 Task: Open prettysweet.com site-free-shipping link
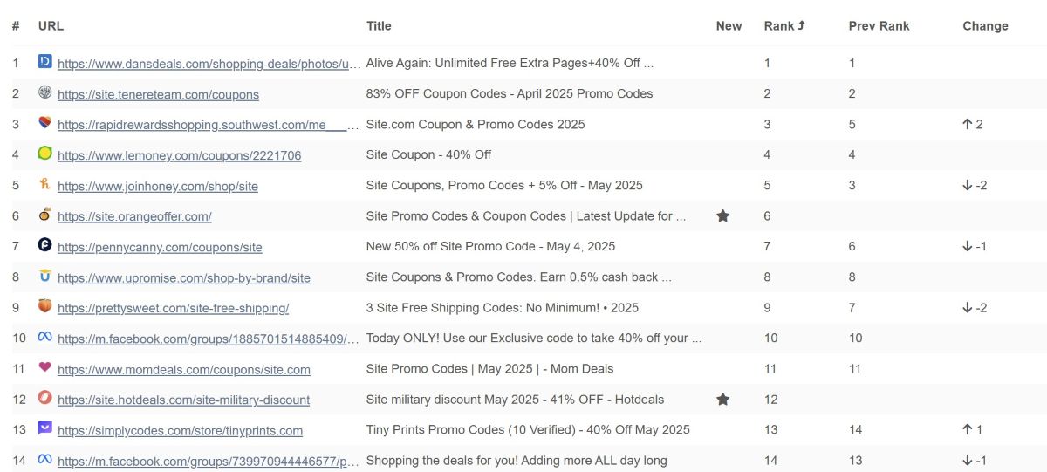click(173, 308)
